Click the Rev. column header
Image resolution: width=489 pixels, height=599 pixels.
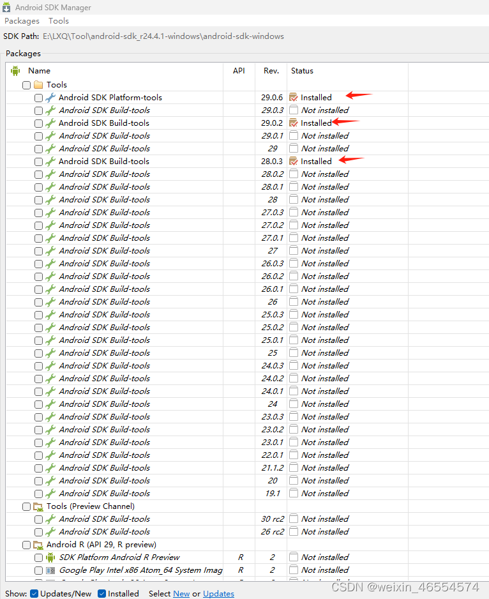point(271,71)
